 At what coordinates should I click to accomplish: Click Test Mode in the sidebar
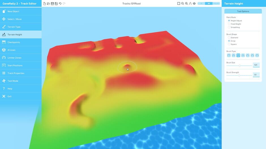[x=13, y=81]
